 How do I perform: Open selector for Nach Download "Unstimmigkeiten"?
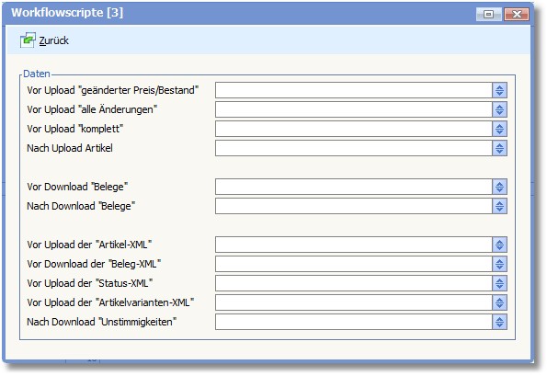(x=499, y=322)
